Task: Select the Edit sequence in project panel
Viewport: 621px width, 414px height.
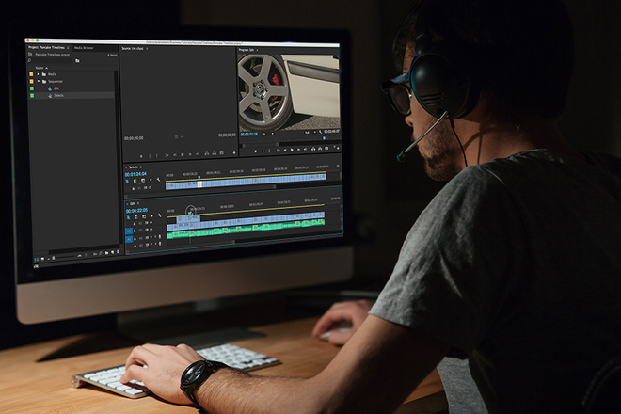Action: tap(56, 88)
